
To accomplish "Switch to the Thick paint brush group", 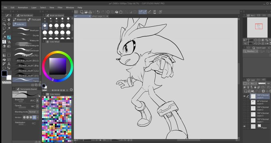I will coord(34,19).
